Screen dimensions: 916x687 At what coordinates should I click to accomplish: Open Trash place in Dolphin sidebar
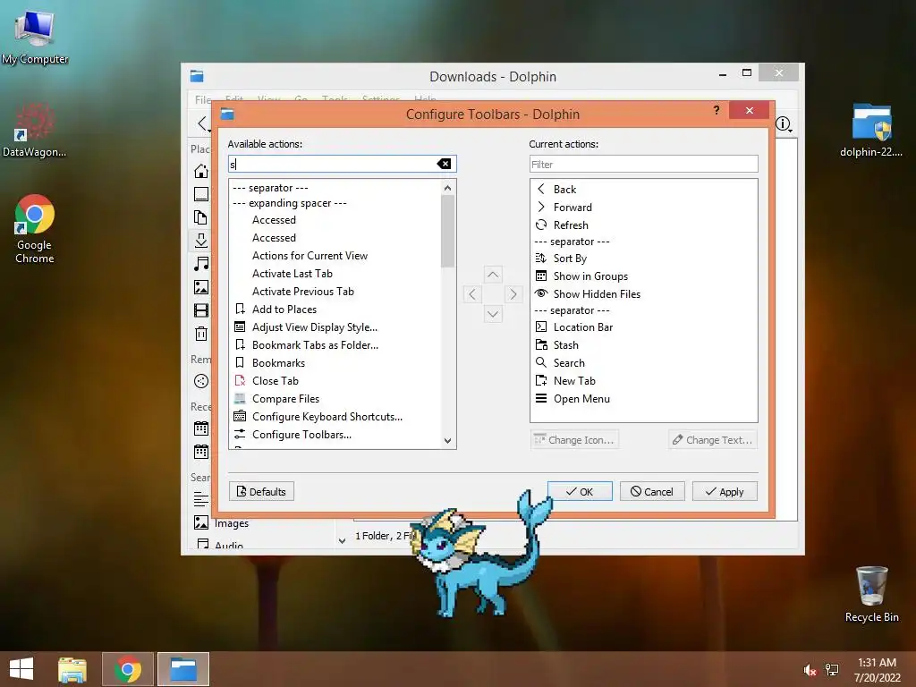tap(201, 334)
